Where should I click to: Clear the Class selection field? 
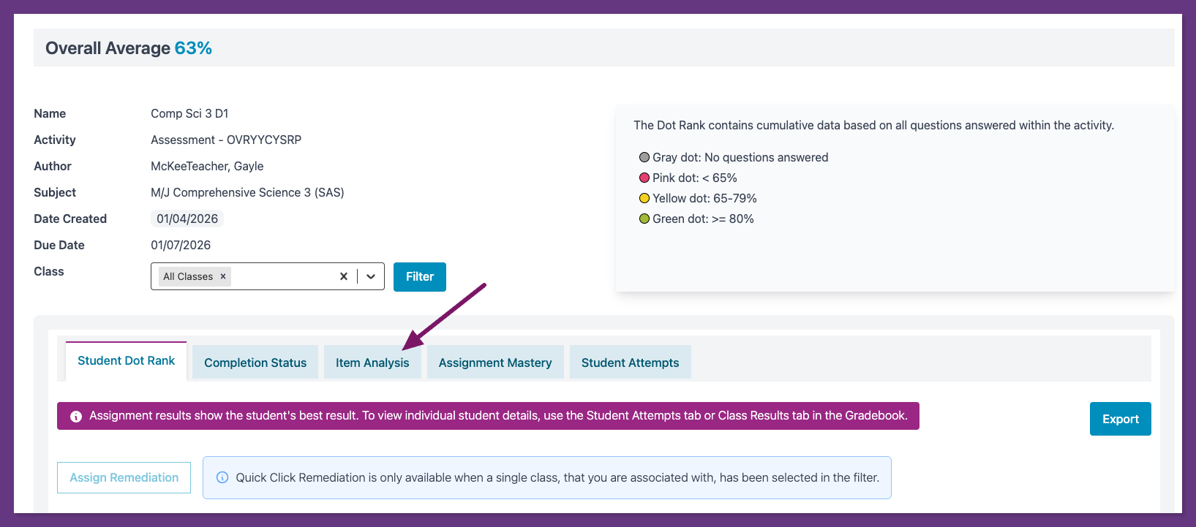click(343, 276)
